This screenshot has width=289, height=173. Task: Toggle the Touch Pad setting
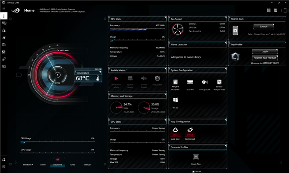pyautogui.click(x=190, y=85)
